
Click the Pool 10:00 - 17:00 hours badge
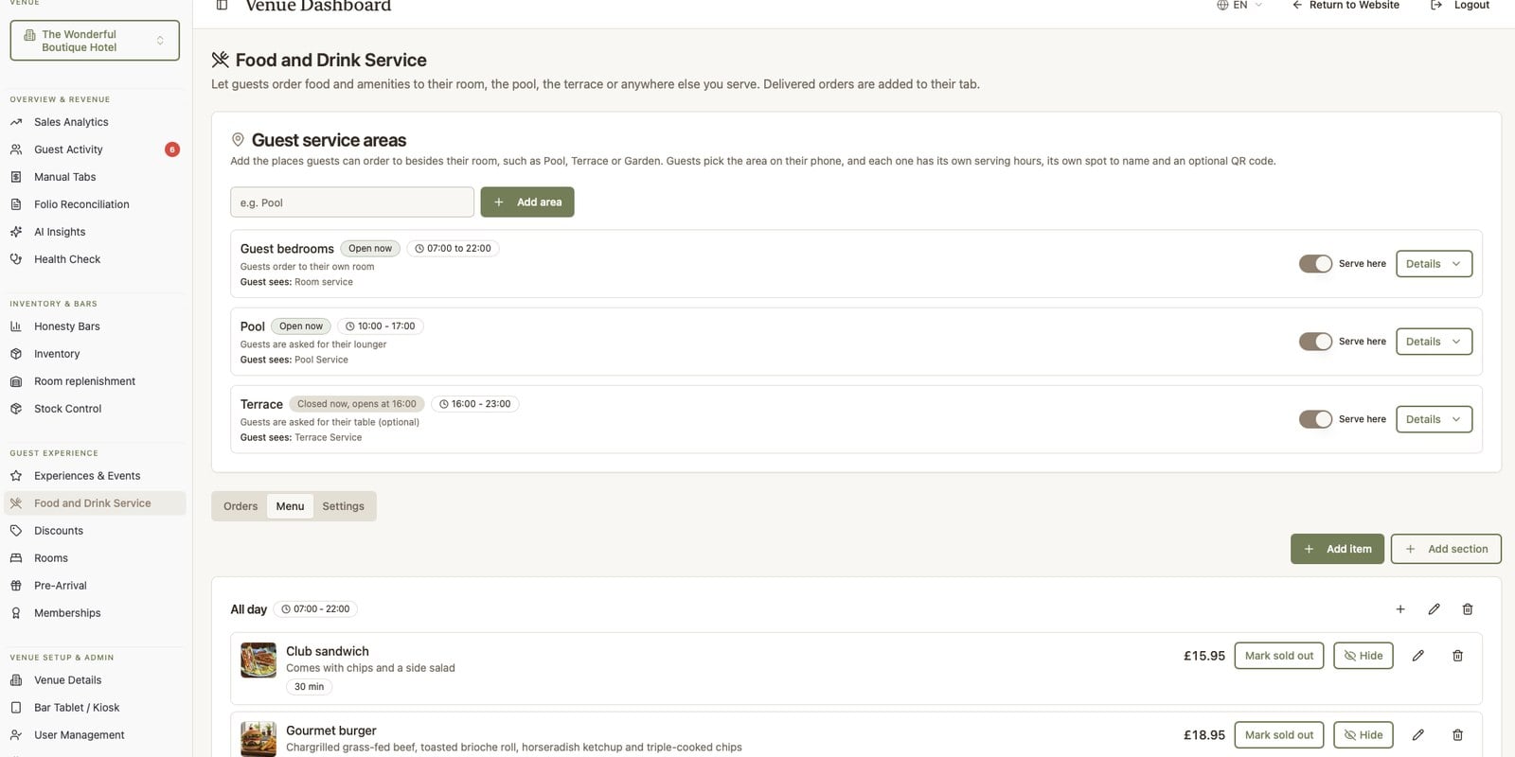381,326
